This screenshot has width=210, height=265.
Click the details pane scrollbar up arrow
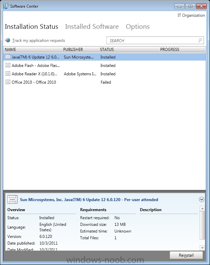[202, 208]
